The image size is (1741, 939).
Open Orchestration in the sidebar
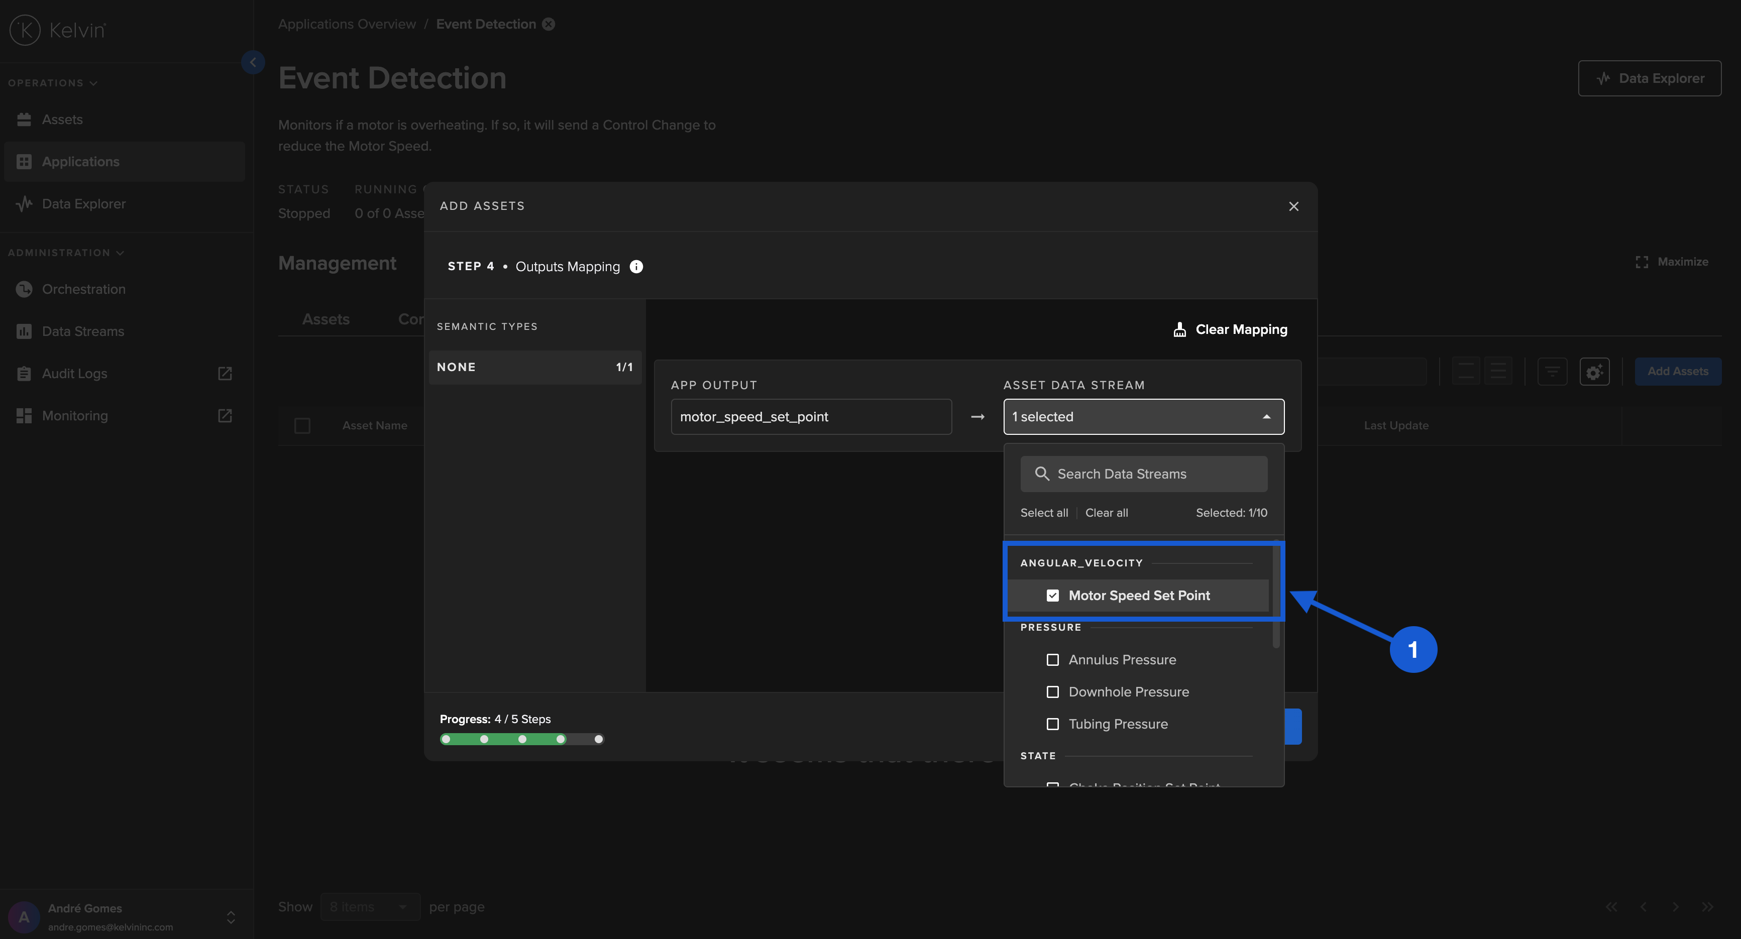coord(83,288)
